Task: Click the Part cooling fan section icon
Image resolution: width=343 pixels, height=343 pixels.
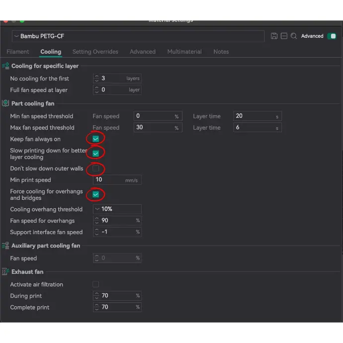Action: [x=6, y=103]
